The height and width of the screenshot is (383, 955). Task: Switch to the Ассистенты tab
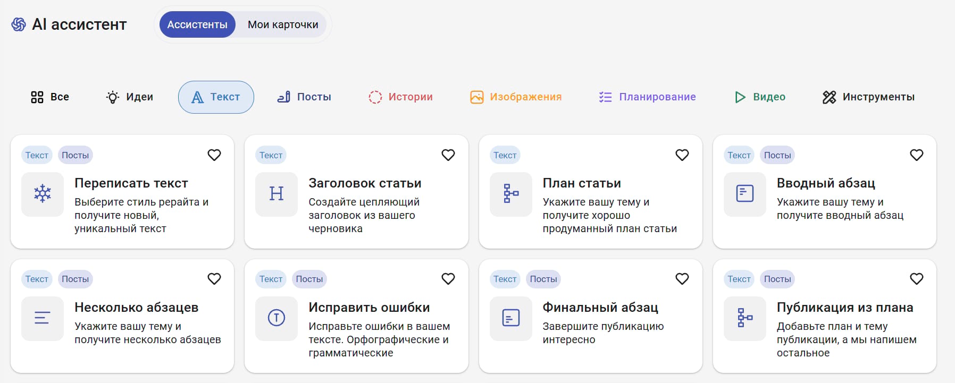(197, 24)
